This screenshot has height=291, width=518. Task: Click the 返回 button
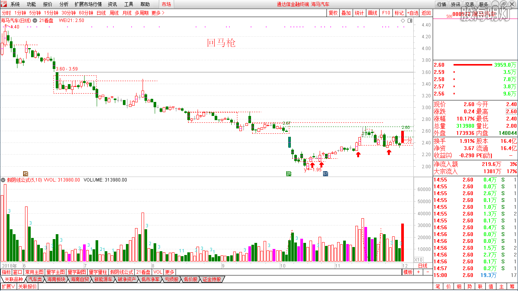point(426,13)
